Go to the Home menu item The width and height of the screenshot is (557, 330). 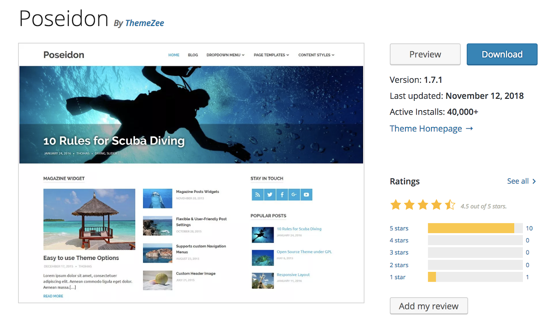point(174,55)
